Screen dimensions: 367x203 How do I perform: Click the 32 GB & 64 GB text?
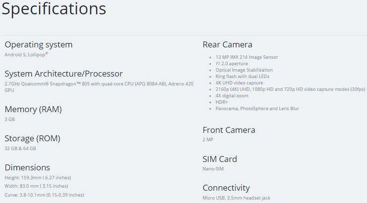click(x=20, y=148)
